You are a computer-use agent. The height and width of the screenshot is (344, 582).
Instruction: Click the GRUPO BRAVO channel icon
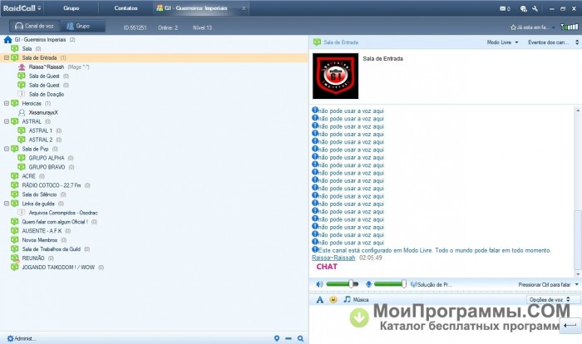click(22, 167)
